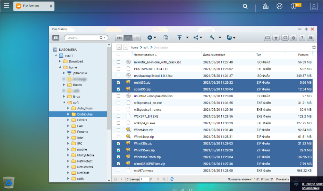Sort by Размер column header
Screen dimensions: 323x191
click(303, 55)
